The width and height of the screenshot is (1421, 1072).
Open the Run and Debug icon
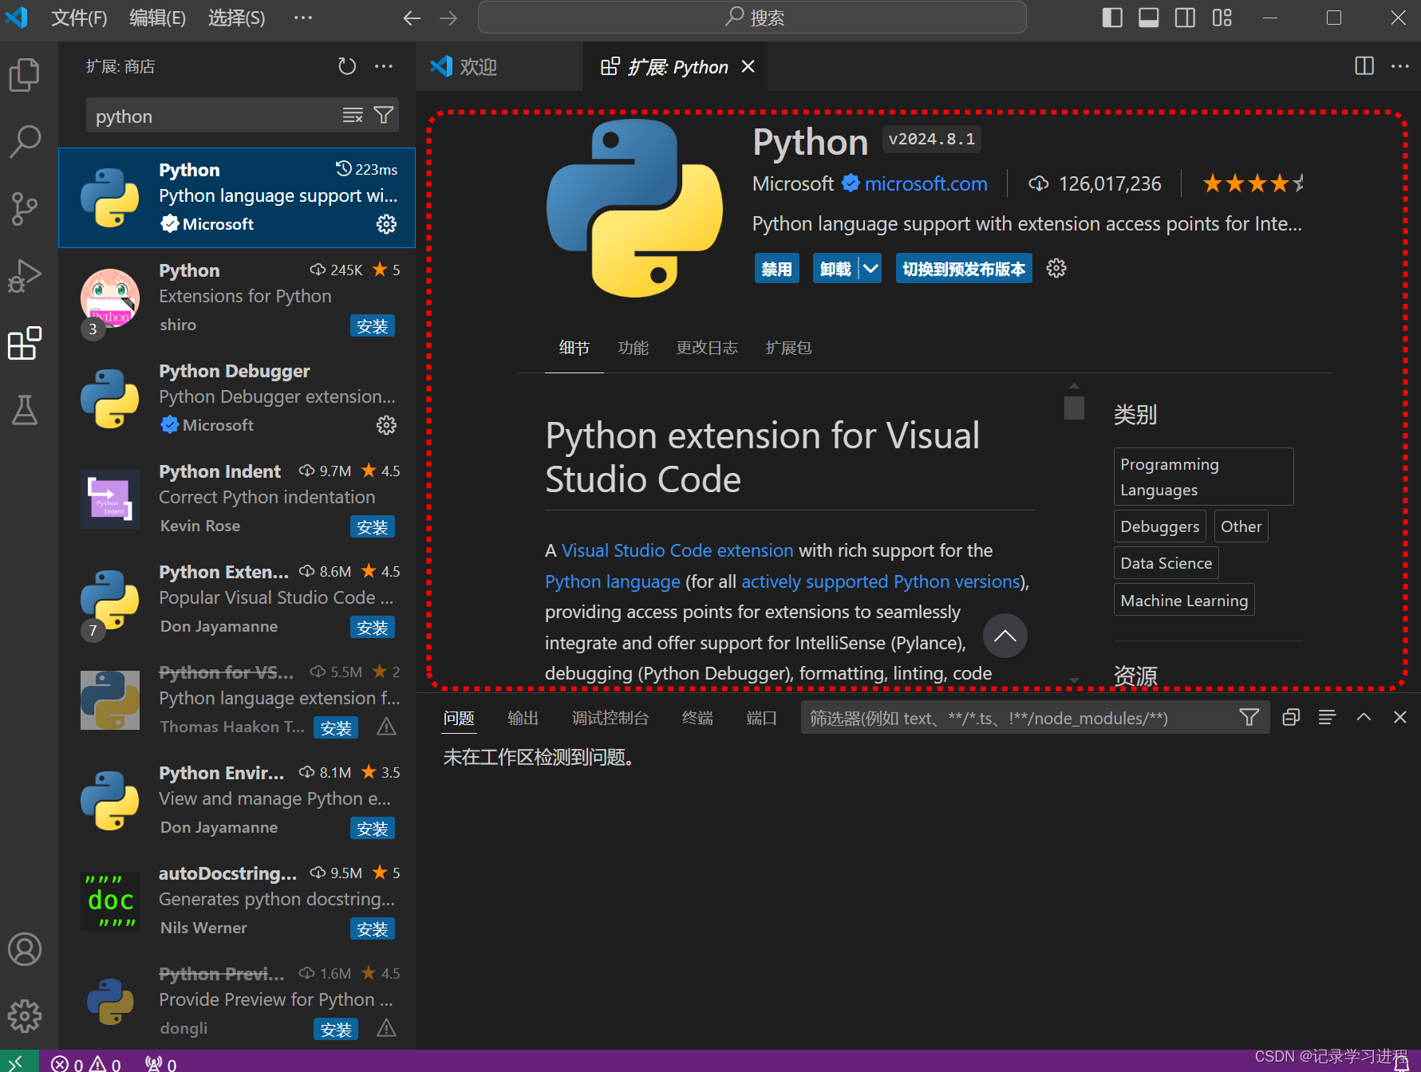point(24,276)
